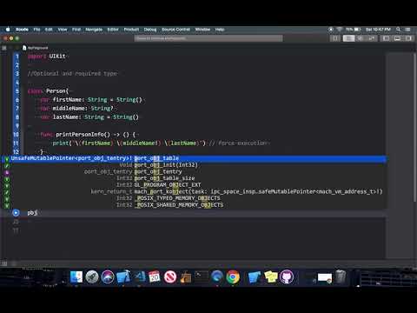This screenshot has height=313, width=417.
Task: Open the Apple menu
Action: 8,30
